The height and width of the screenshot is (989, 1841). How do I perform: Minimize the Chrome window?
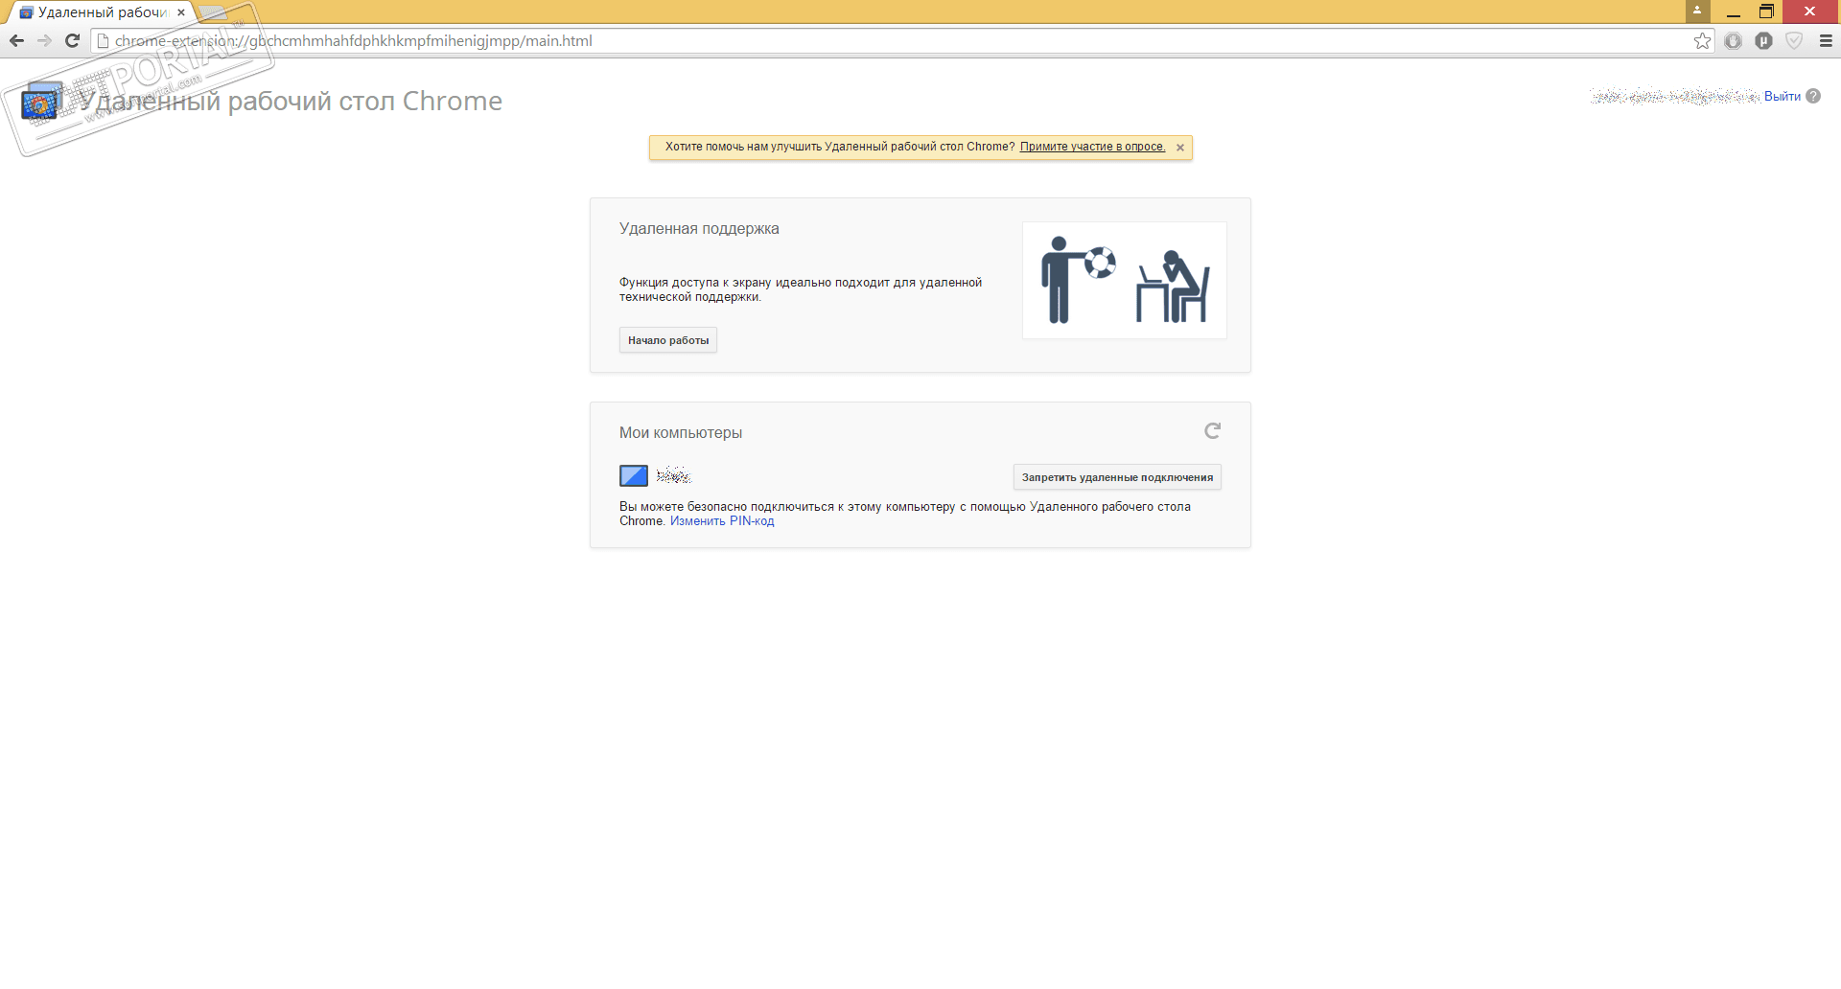(x=1734, y=11)
